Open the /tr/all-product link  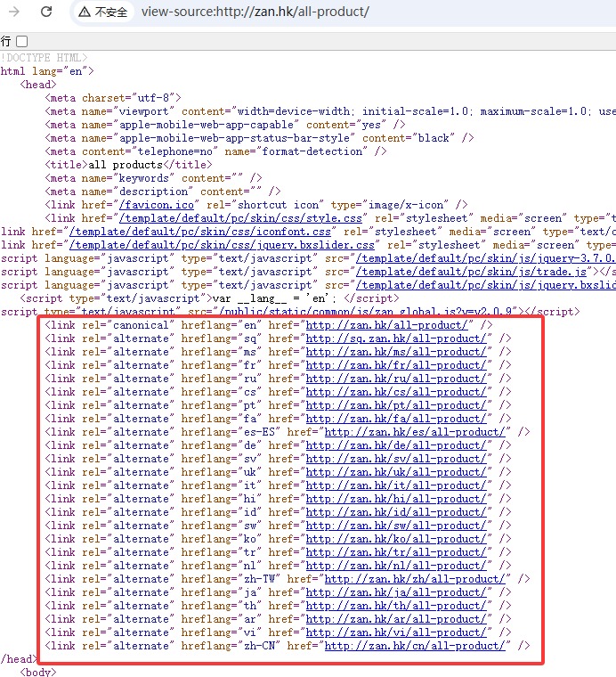pos(396,552)
